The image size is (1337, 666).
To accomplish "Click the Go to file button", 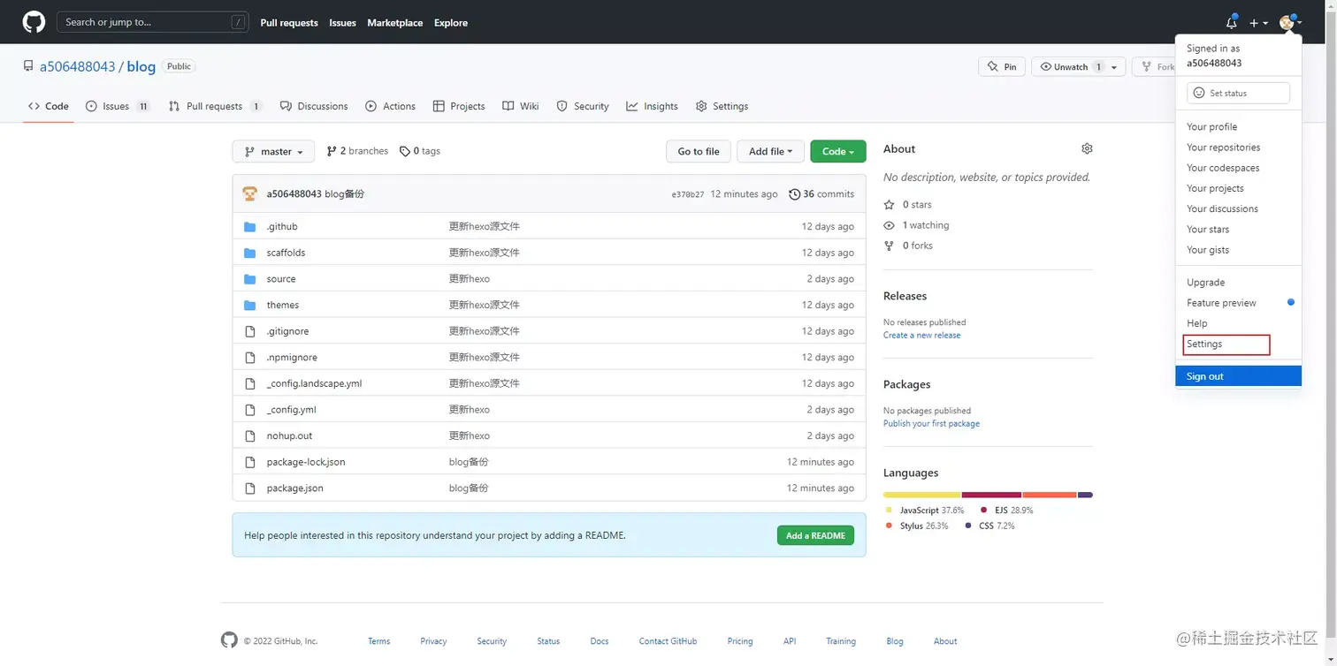I will point(699,152).
